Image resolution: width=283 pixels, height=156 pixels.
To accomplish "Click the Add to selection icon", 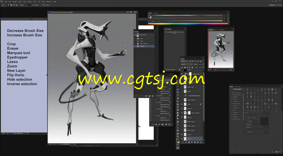I will (x=11, y=5).
